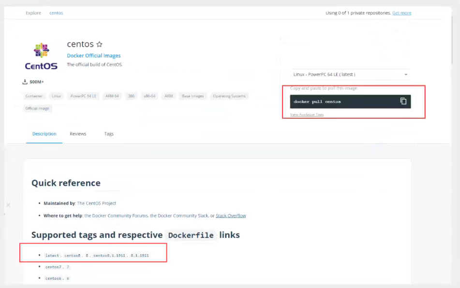Viewport: 460px width, 288px height.
Task: Click 'The official build of CentOS.' text
Action: pyautogui.click(x=95, y=65)
